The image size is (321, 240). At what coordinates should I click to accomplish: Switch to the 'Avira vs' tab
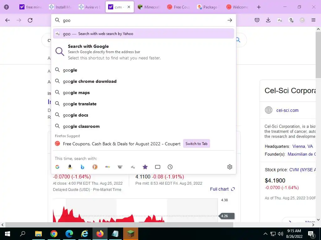[89, 7]
